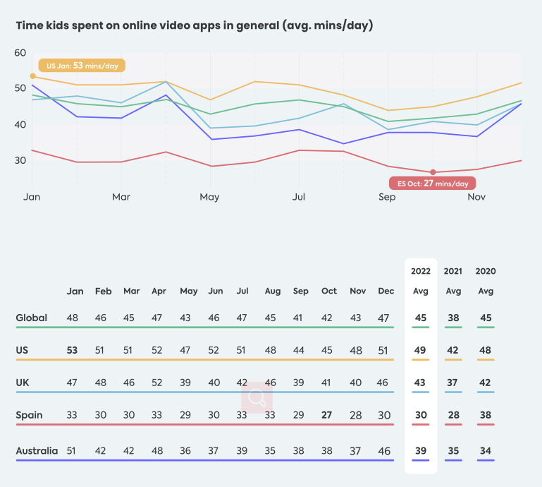Select the UK row label in the table
The height and width of the screenshot is (487, 542).
click(x=23, y=383)
